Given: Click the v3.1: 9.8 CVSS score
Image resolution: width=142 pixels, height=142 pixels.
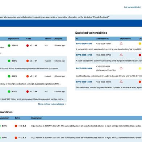Looking at the screenshot, I should click(34, 46).
